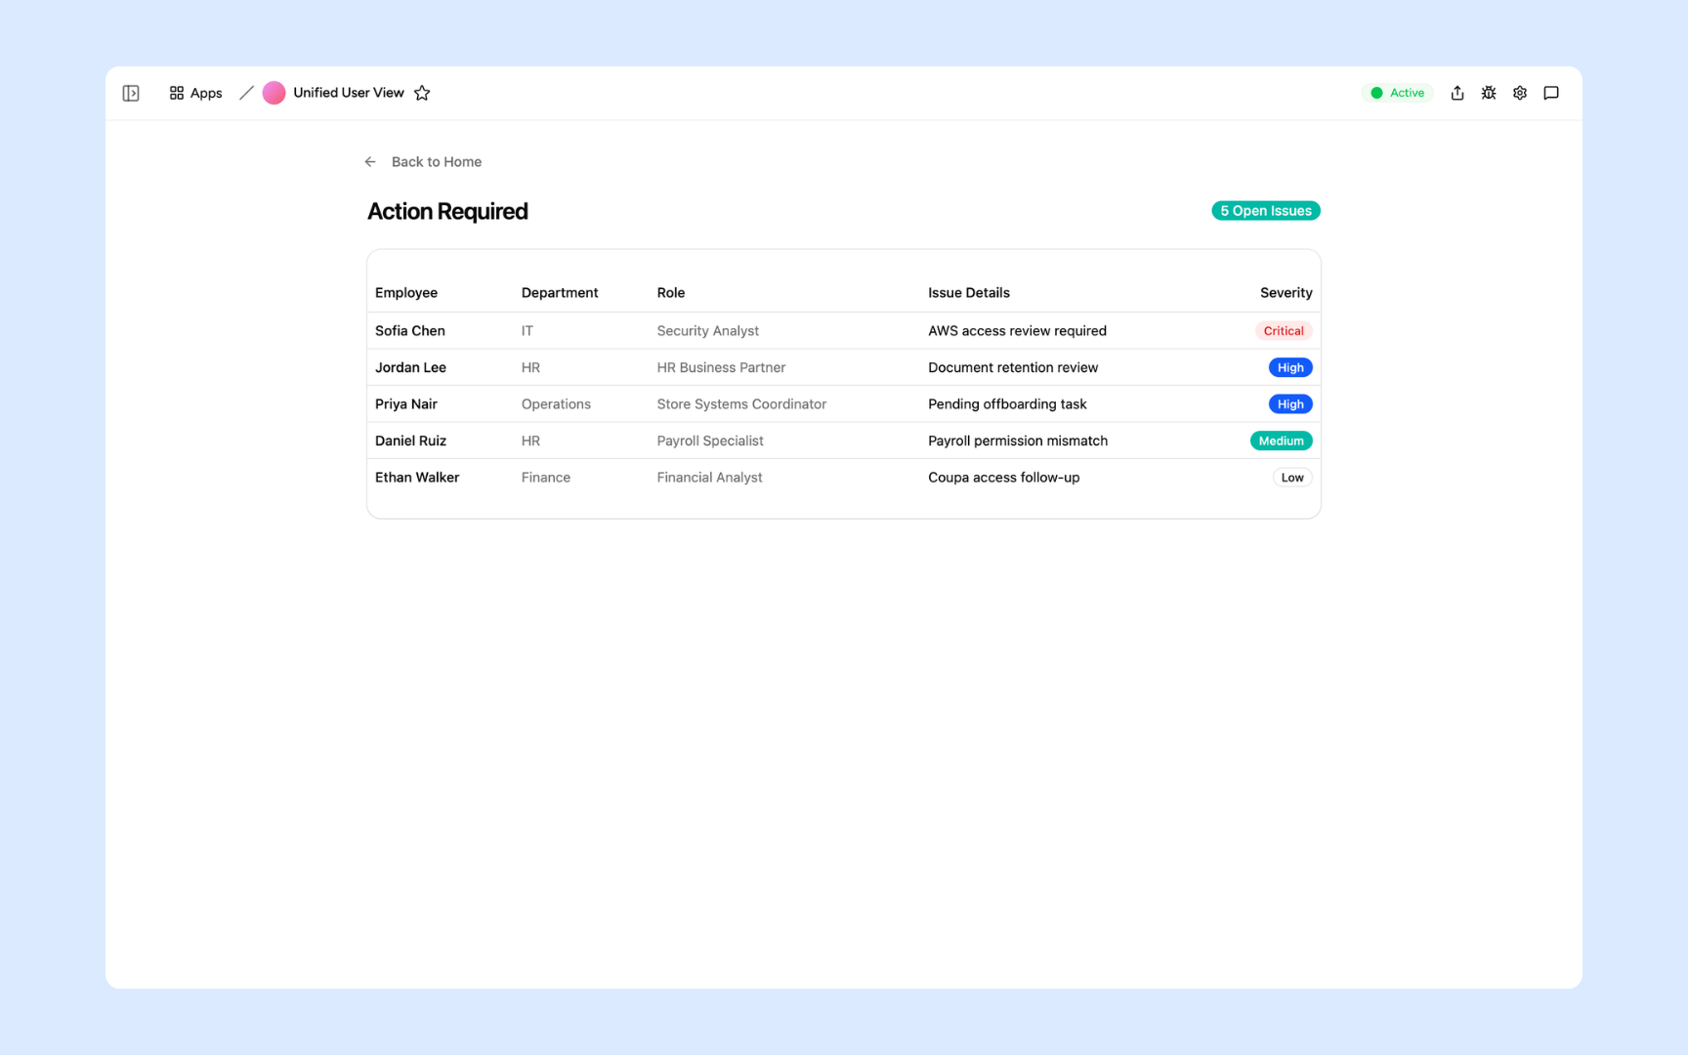Go Back to Home
The image size is (1688, 1055).
[423, 162]
